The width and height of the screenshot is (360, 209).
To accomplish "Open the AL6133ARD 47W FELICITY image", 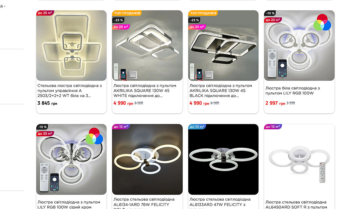I will click(x=223, y=159).
